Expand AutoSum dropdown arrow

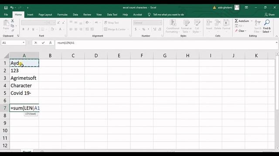click(x=252, y=21)
